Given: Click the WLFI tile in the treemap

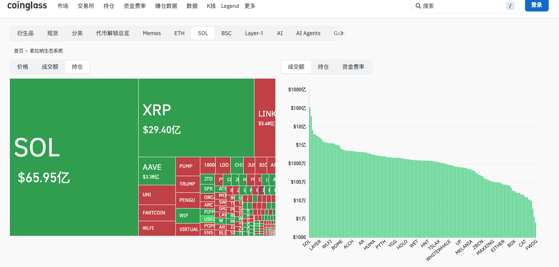Looking at the screenshot, I should click(157, 228).
